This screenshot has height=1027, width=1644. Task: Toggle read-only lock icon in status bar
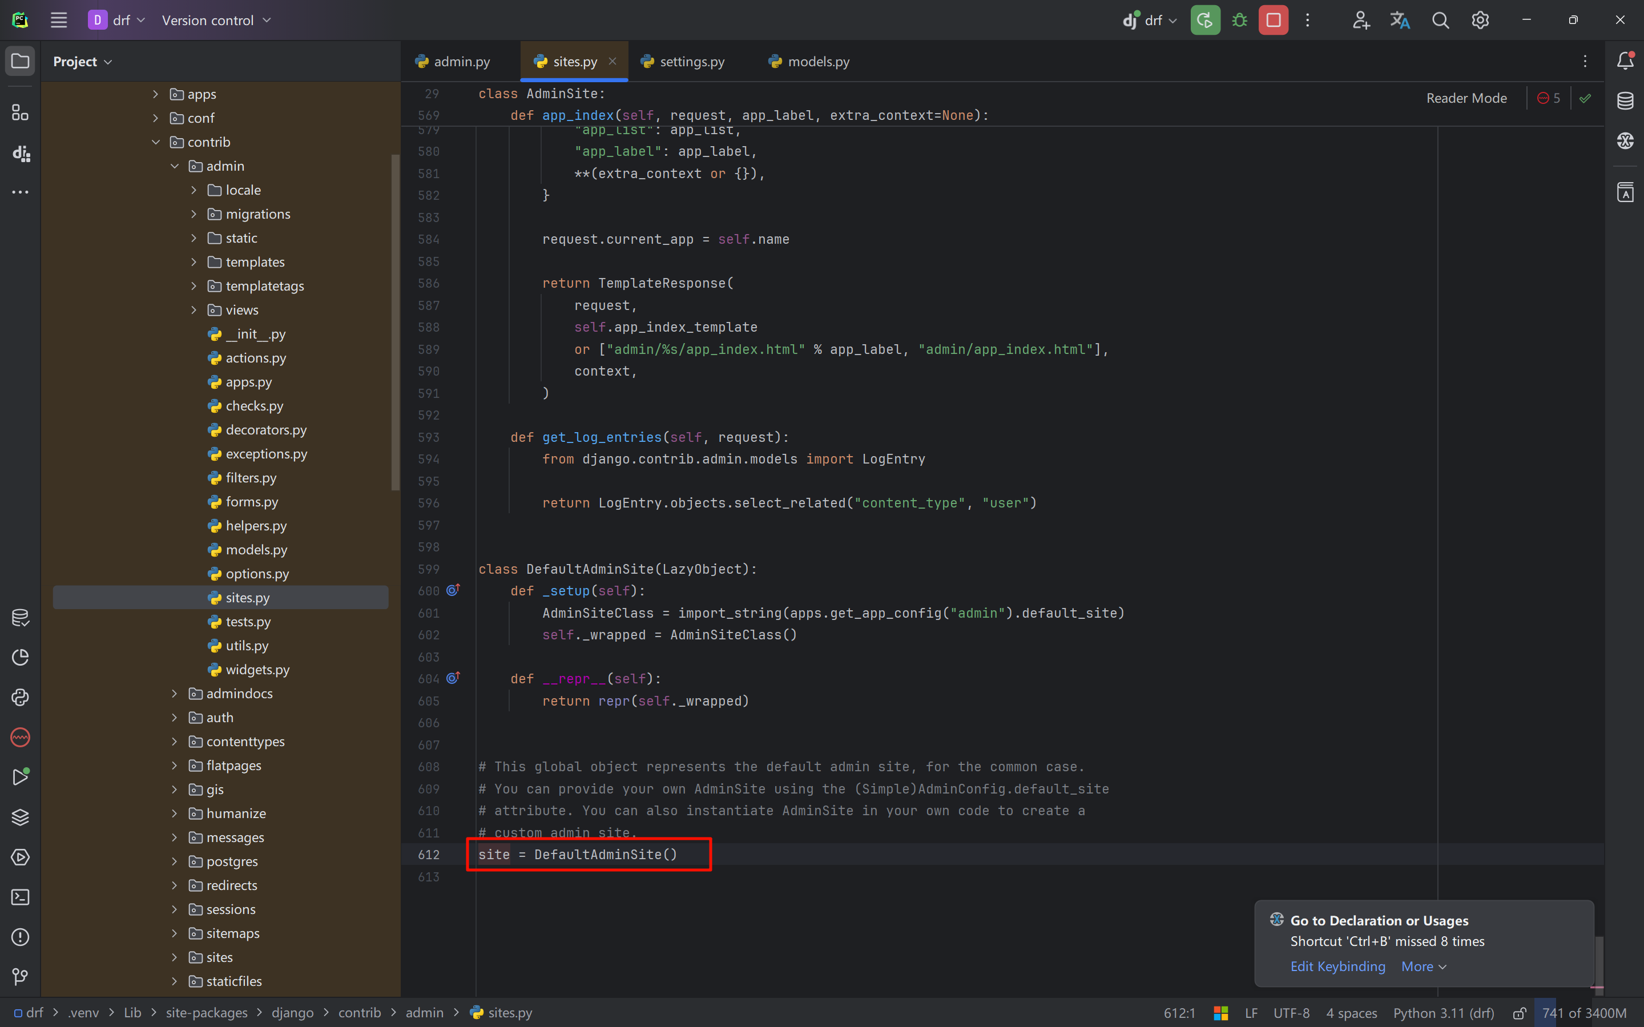[1520, 1013]
